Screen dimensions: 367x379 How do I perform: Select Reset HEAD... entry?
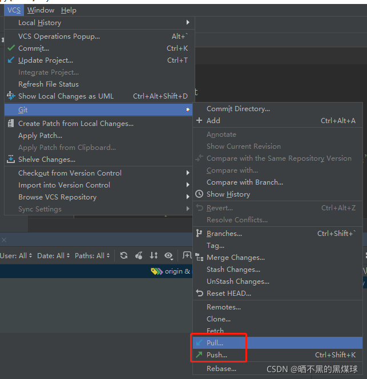click(277, 293)
